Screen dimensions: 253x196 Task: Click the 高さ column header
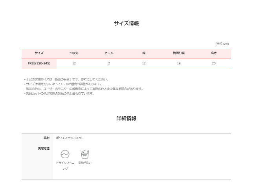click(x=214, y=53)
